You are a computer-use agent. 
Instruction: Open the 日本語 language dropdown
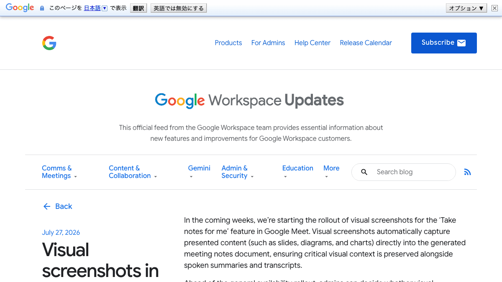pos(95,8)
